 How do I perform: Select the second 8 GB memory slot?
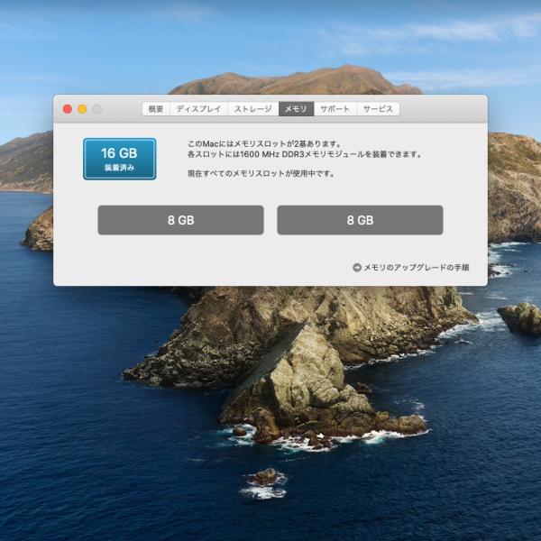[x=360, y=220]
